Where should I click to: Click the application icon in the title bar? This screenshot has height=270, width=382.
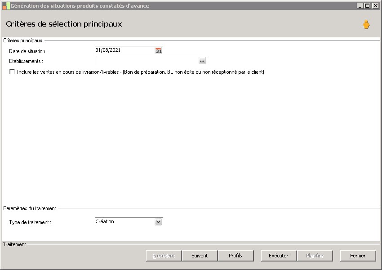[x=6, y=6]
